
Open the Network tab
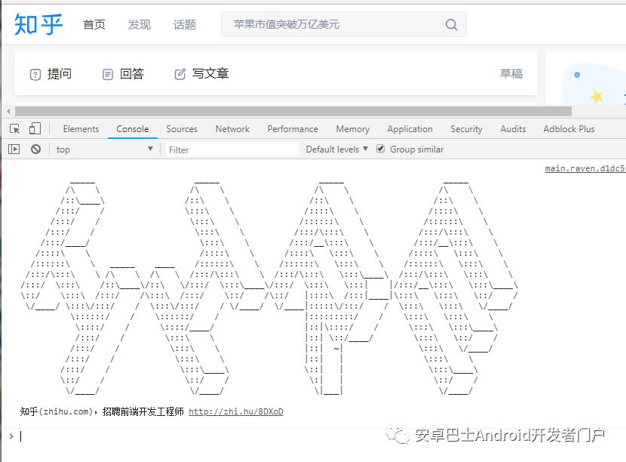232,128
